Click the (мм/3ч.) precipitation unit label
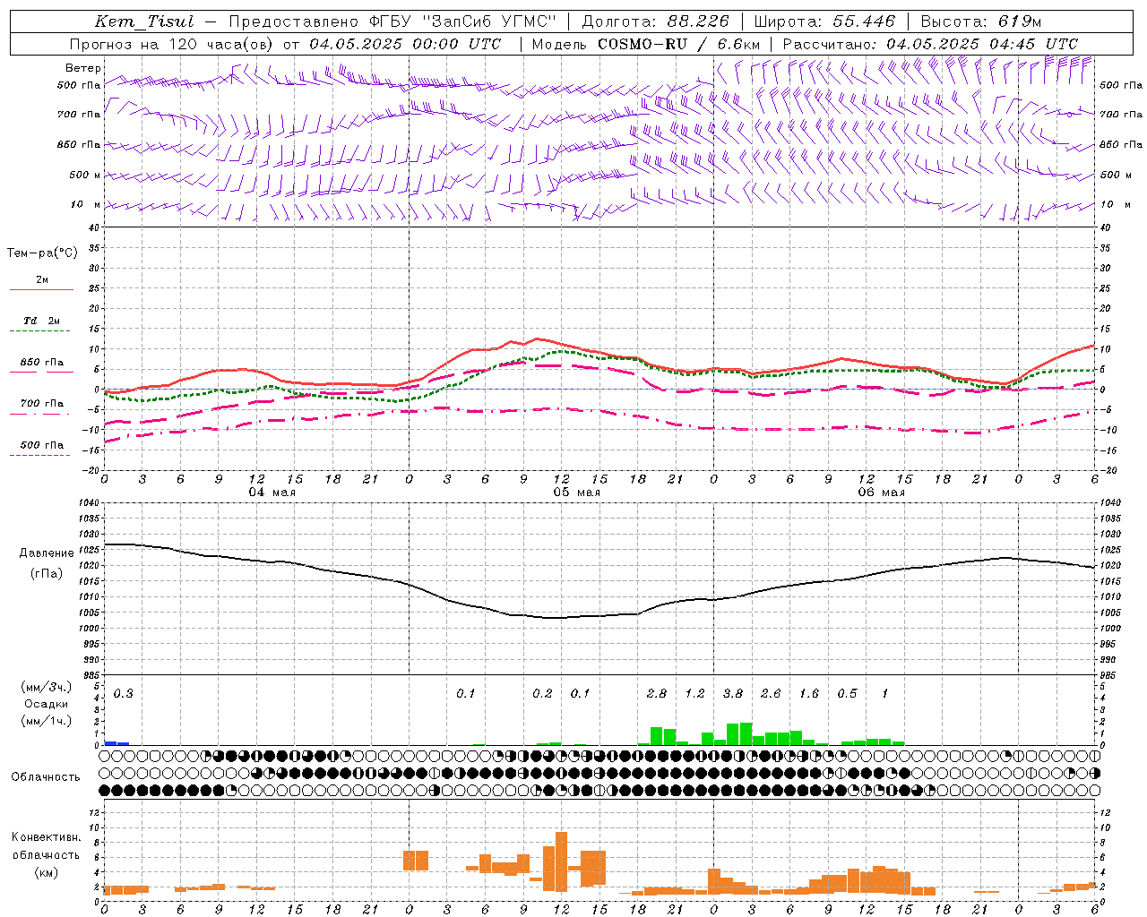The width and height of the screenshot is (1147, 917). click(47, 687)
